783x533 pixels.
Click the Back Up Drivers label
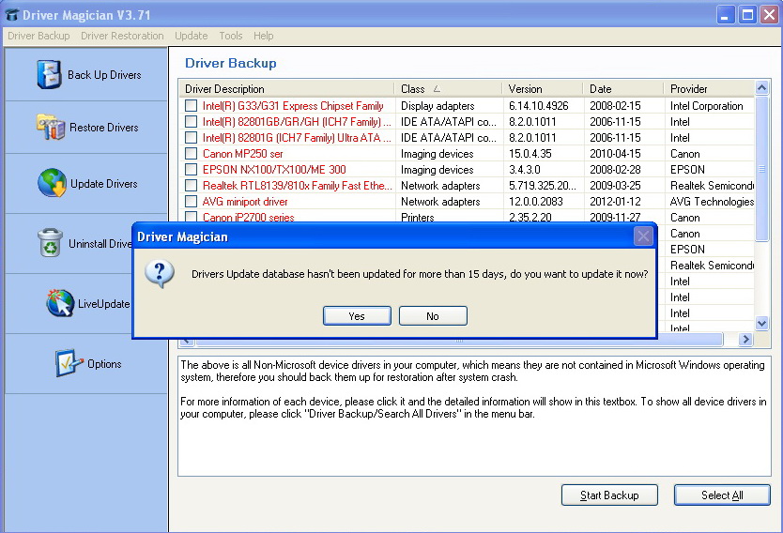pyautogui.click(x=104, y=75)
